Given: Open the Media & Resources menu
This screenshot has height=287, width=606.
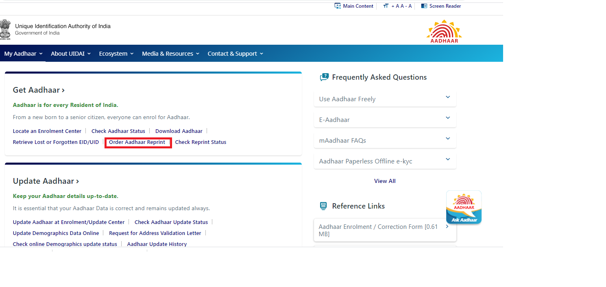Looking at the screenshot, I should [x=168, y=53].
